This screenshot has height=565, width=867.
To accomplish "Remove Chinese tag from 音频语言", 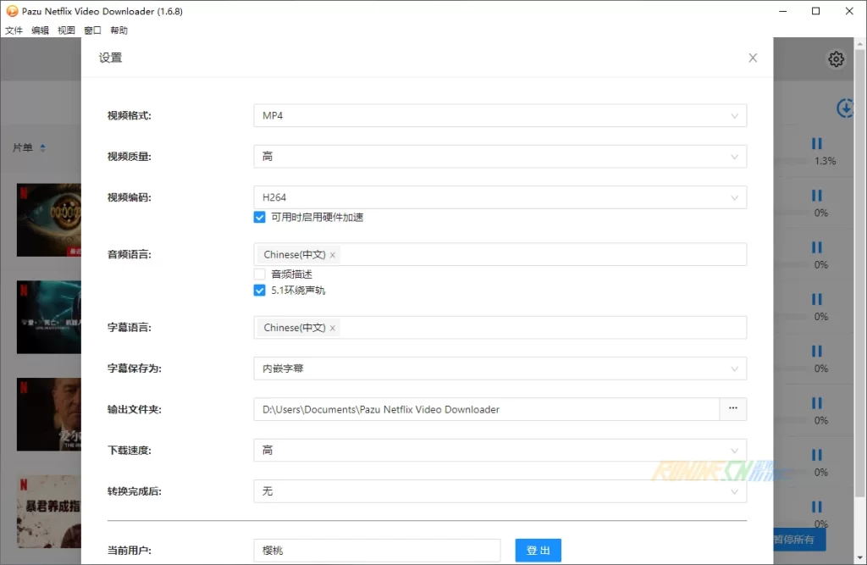I will pos(333,255).
